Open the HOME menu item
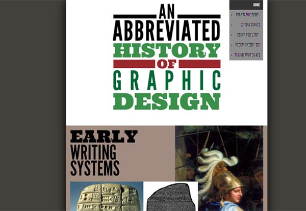Image resolution: width=306 pixels, height=211 pixels. click(257, 5)
